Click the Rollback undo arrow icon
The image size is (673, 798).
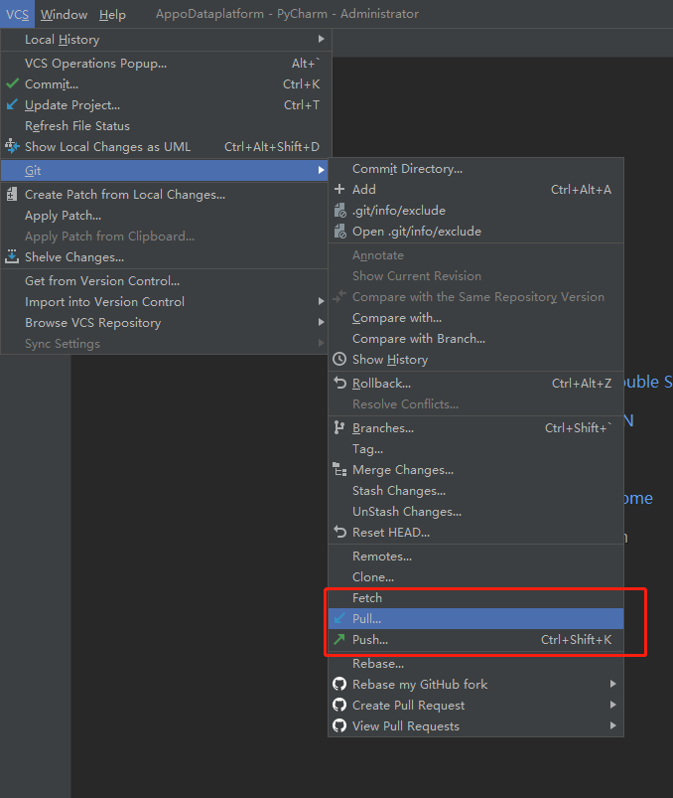click(x=339, y=383)
